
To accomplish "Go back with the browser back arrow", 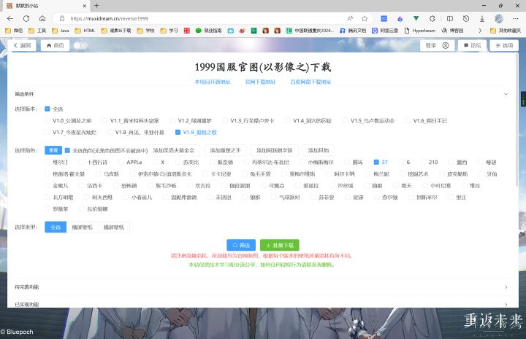I will [10, 19].
